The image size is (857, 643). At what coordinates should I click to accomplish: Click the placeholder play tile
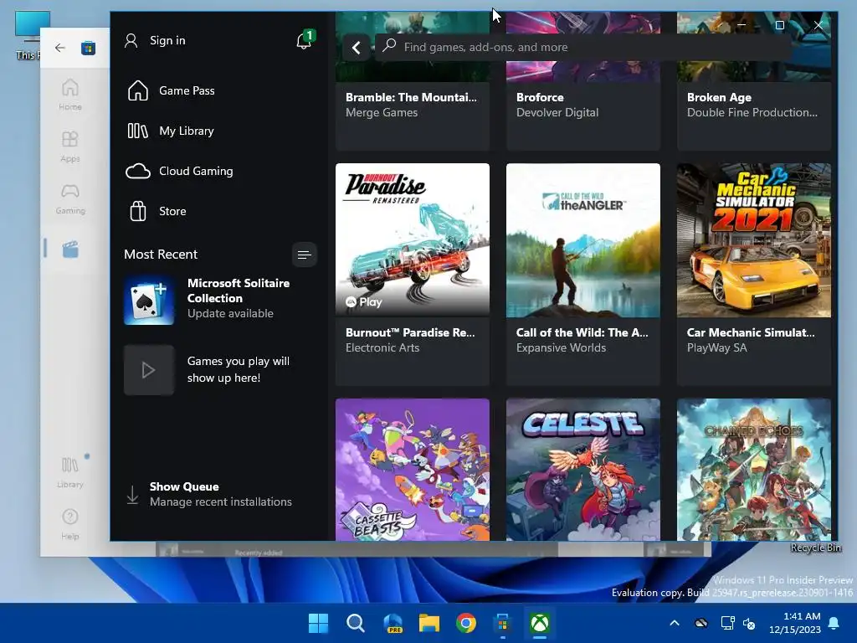click(x=149, y=370)
